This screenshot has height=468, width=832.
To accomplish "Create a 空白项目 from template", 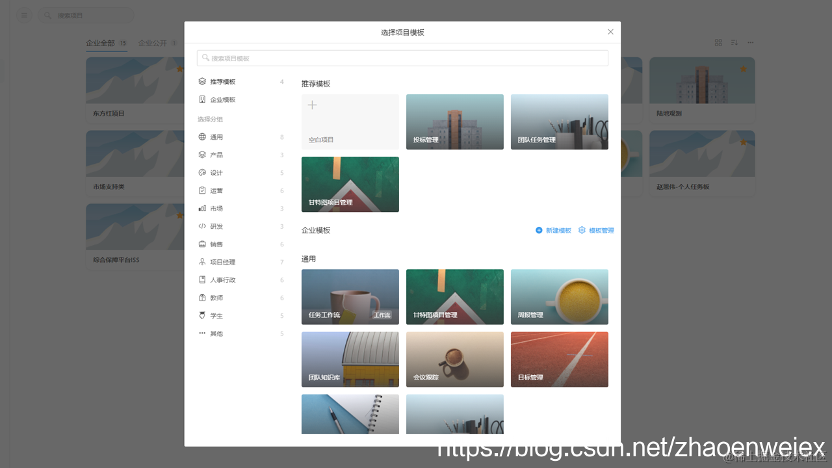I will (x=350, y=122).
